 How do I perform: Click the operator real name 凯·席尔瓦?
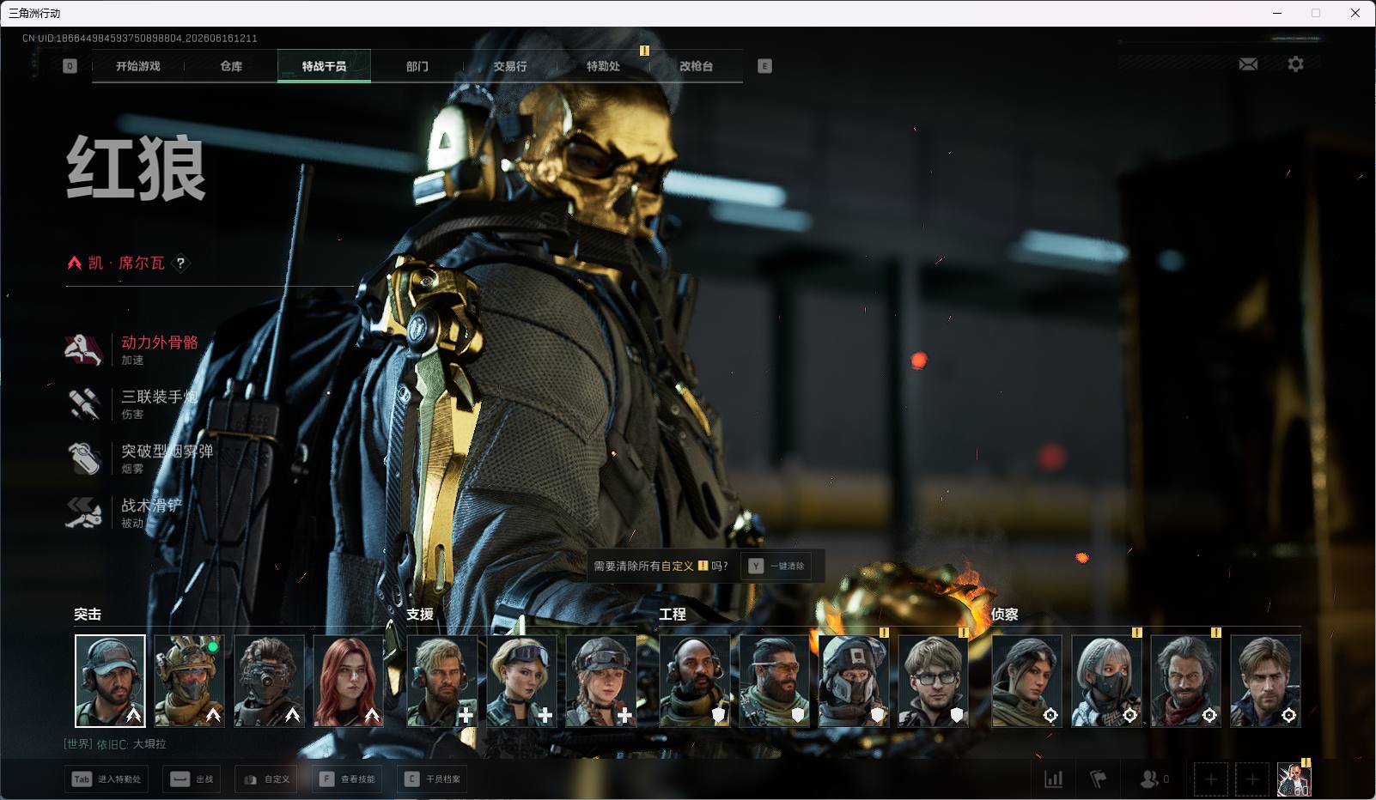(x=126, y=264)
